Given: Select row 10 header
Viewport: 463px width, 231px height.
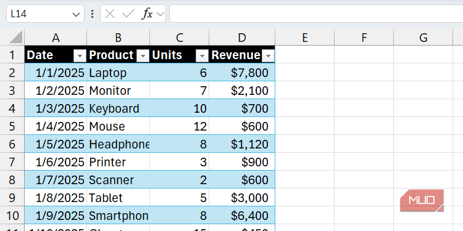Looking at the screenshot, I should click(12, 216).
